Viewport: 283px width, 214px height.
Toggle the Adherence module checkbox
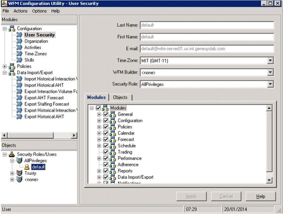[106, 165]
